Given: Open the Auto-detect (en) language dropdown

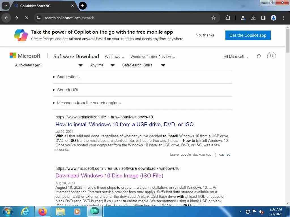Looking at the screenshot, I should [49, 65].
